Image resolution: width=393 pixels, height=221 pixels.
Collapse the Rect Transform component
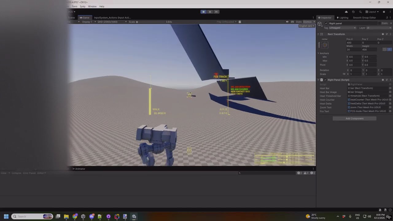[x=318, y=34]
